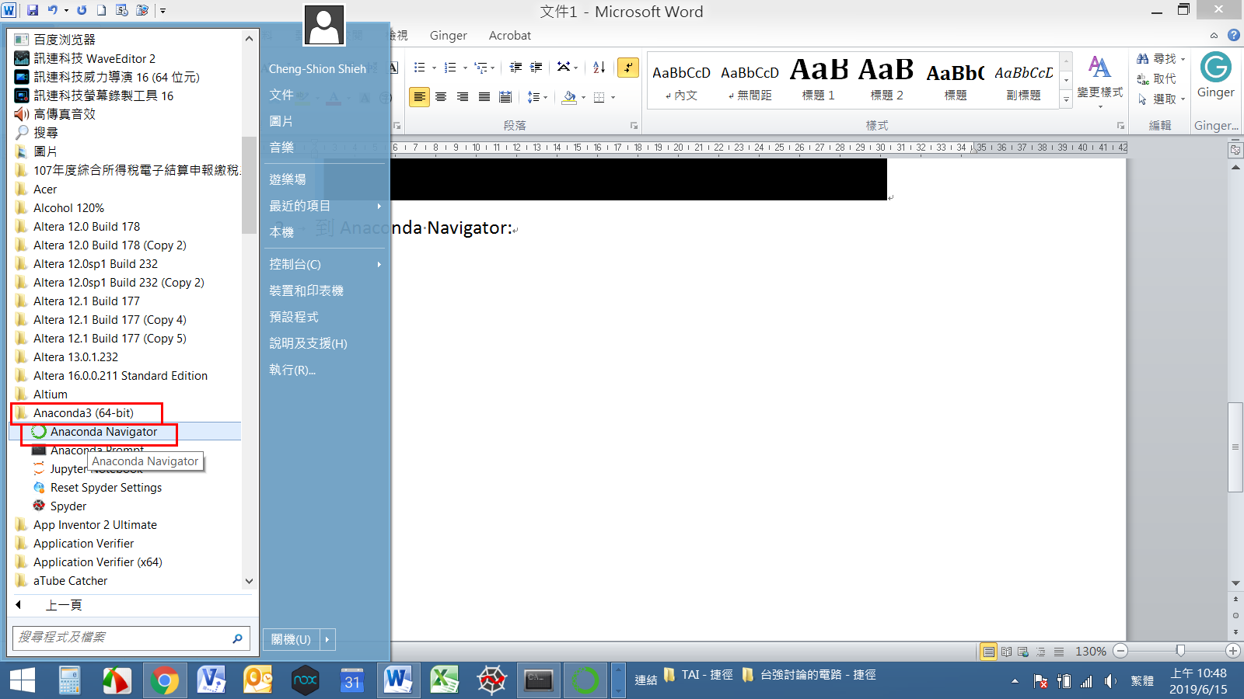1244x699 pixels.
Task: Collapse the Anaconda3 (64-bit) folder
Action: (83, 413)
